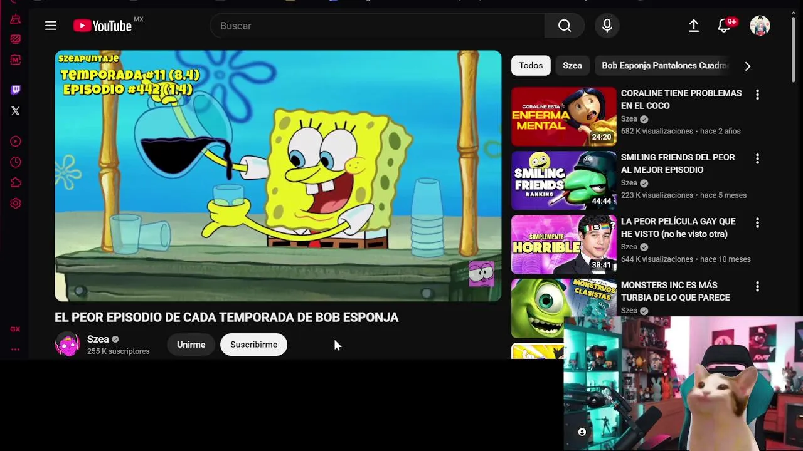The image size is (803, 451).
Task: Open History clock icon in sidebar
Action: [x=16, y=162]
